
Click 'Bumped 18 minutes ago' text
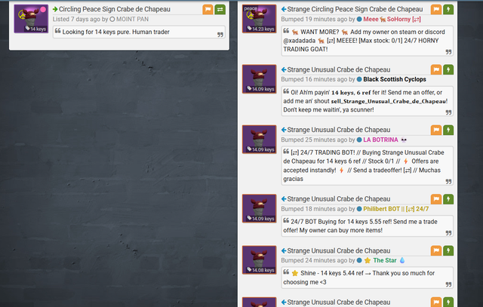pyautogui.click(x=314, y=209)
